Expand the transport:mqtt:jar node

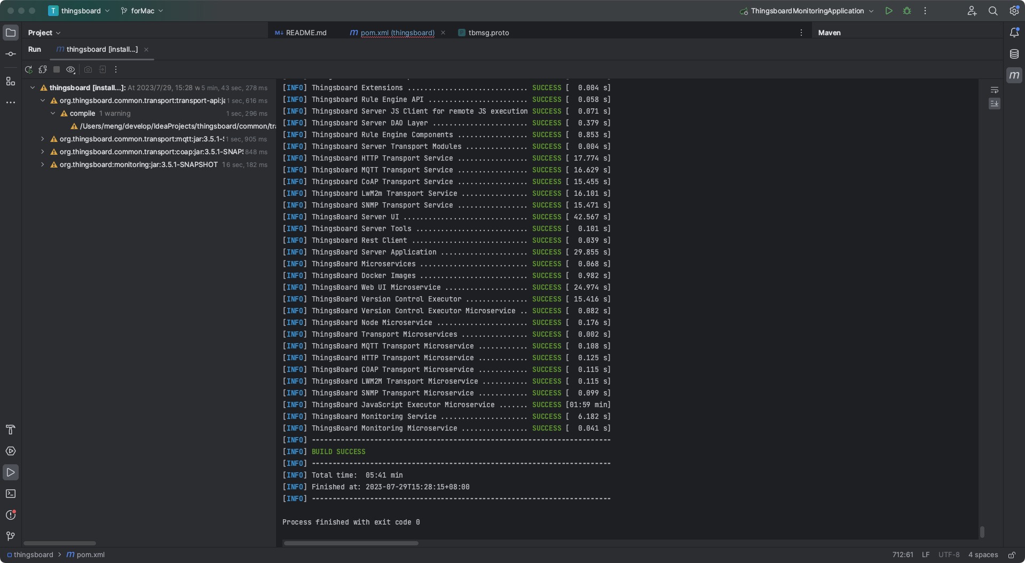(43, 139)
